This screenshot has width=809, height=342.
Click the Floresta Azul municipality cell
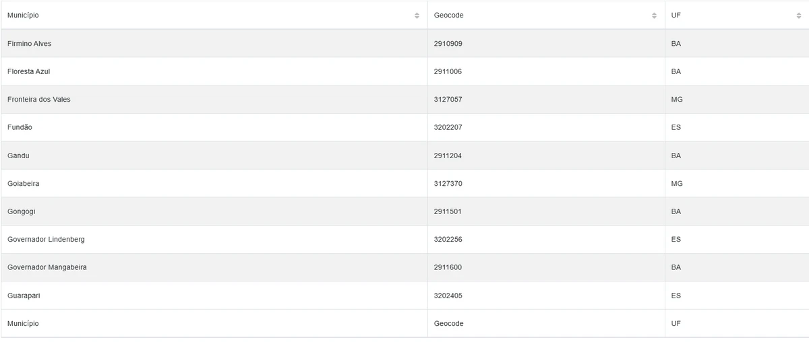coord(28,71)
